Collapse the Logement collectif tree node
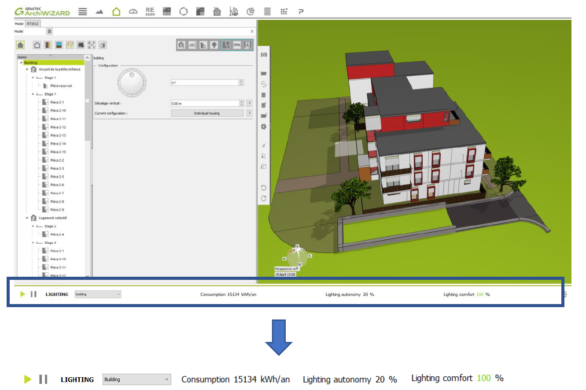Viewport: 586px width, 390px height. tap(27, 218)
